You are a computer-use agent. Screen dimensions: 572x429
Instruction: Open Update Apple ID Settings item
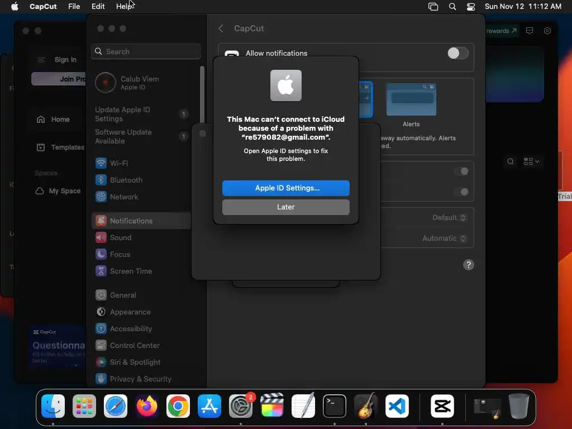point(141,114)
